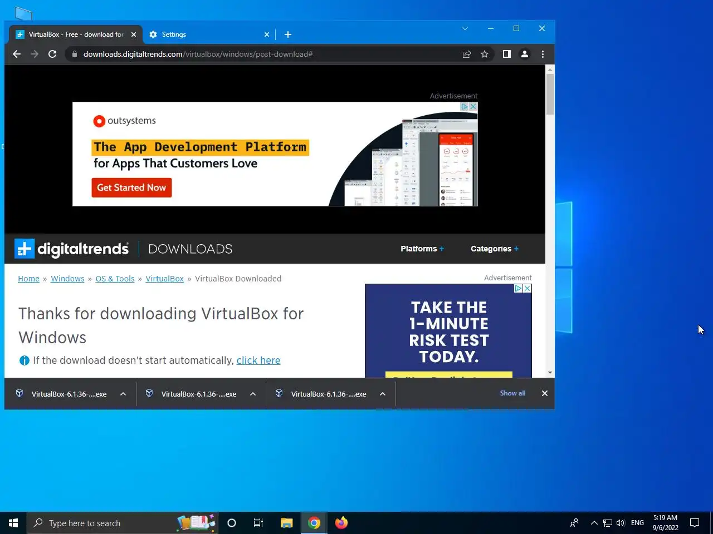Open the Chrome profile menu
Viewport: 713px width, 534px height.
(x=524, y=54)
